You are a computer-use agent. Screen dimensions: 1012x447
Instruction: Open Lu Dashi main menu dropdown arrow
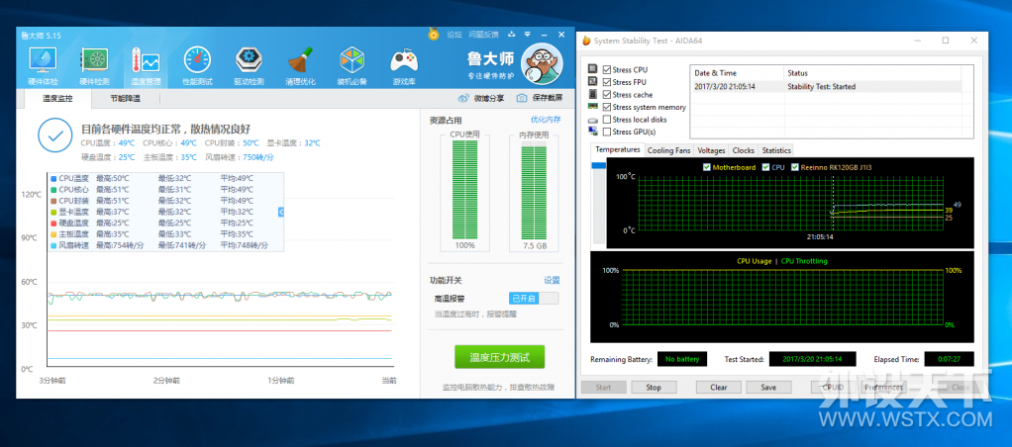(x=528, y=35)
